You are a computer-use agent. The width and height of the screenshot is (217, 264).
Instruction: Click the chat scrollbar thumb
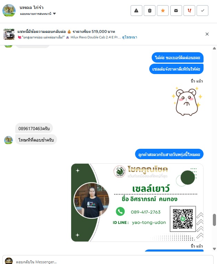point(214,220)
